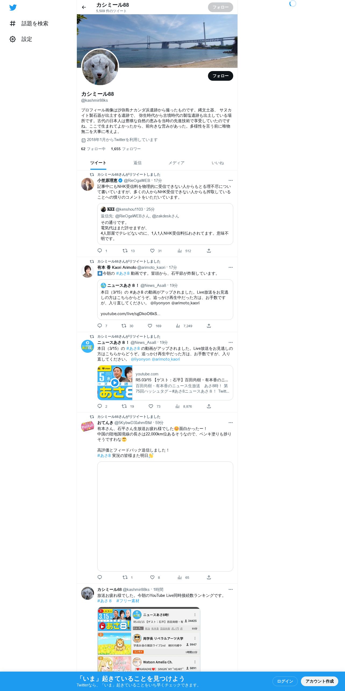Click the black フォロー button
Screen dimensions: 345x691
click(221, 76)
